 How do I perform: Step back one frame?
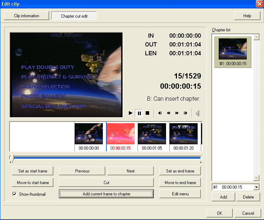(160, 113)
